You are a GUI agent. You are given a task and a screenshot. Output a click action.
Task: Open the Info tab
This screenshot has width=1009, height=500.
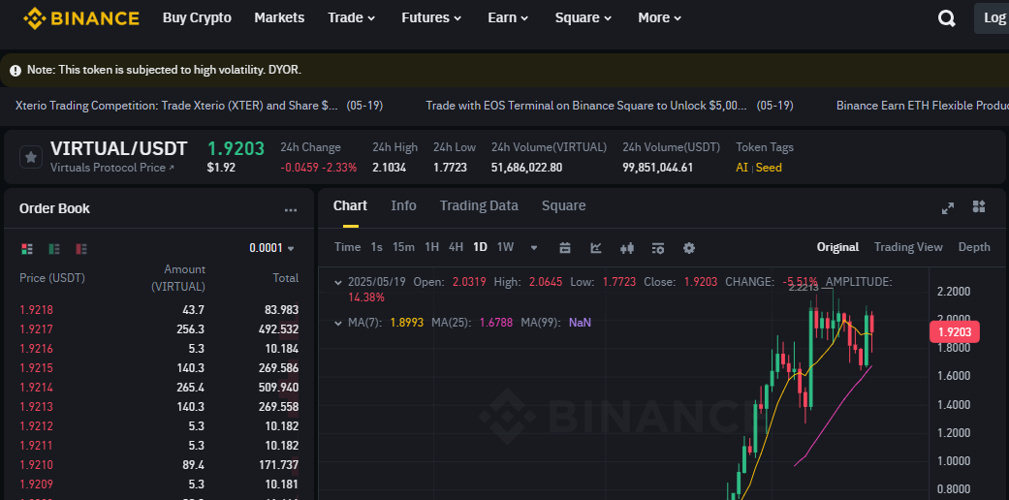(403, 206)
